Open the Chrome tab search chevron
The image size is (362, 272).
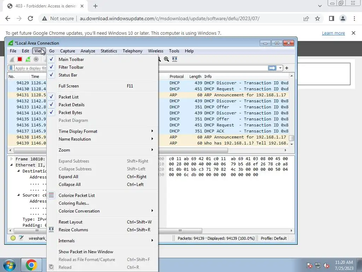point(320,6)
